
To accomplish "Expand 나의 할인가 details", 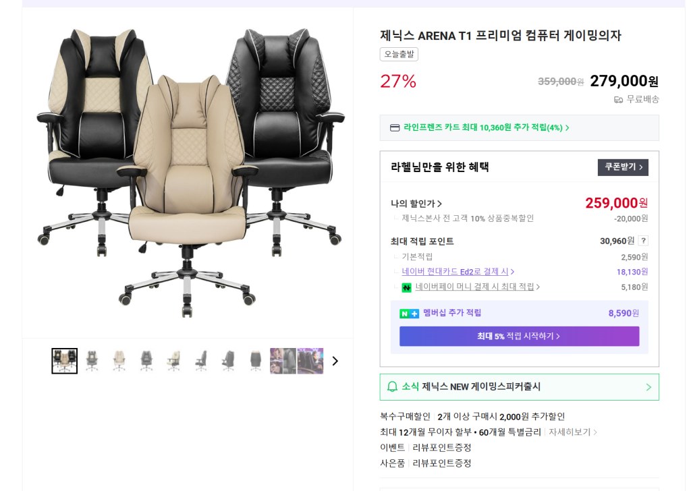I will [416, 204].
